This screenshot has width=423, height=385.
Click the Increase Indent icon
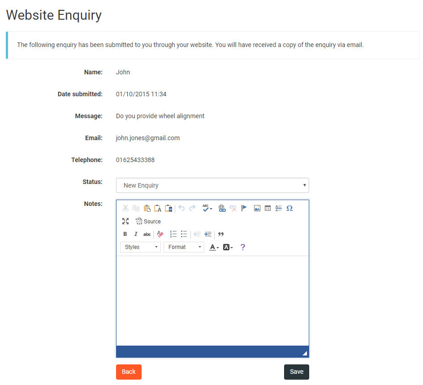pos(208,234)
